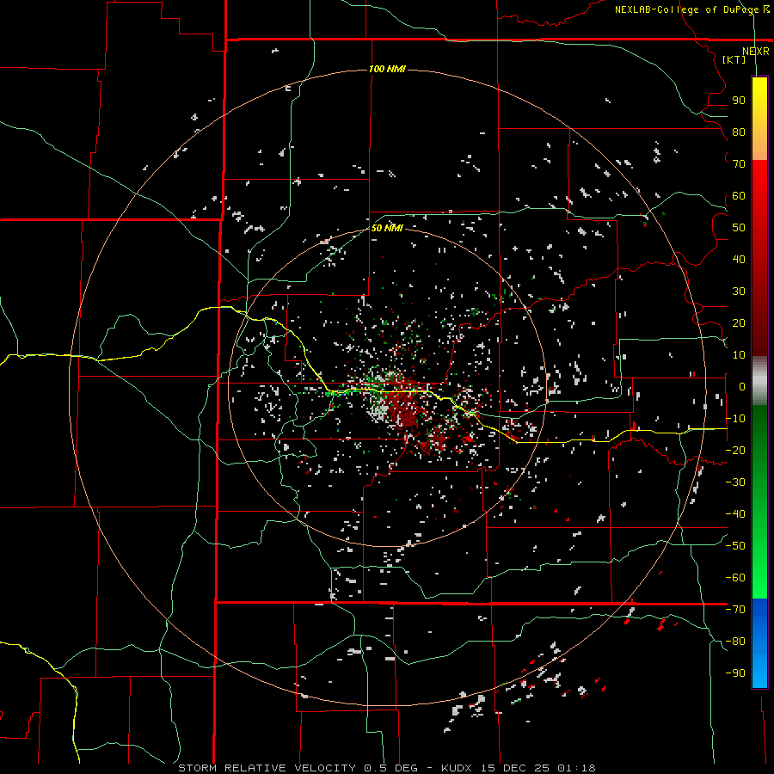774x774 pixels.
Task: Click the '60' scale value label
Action: click(739, 196)
